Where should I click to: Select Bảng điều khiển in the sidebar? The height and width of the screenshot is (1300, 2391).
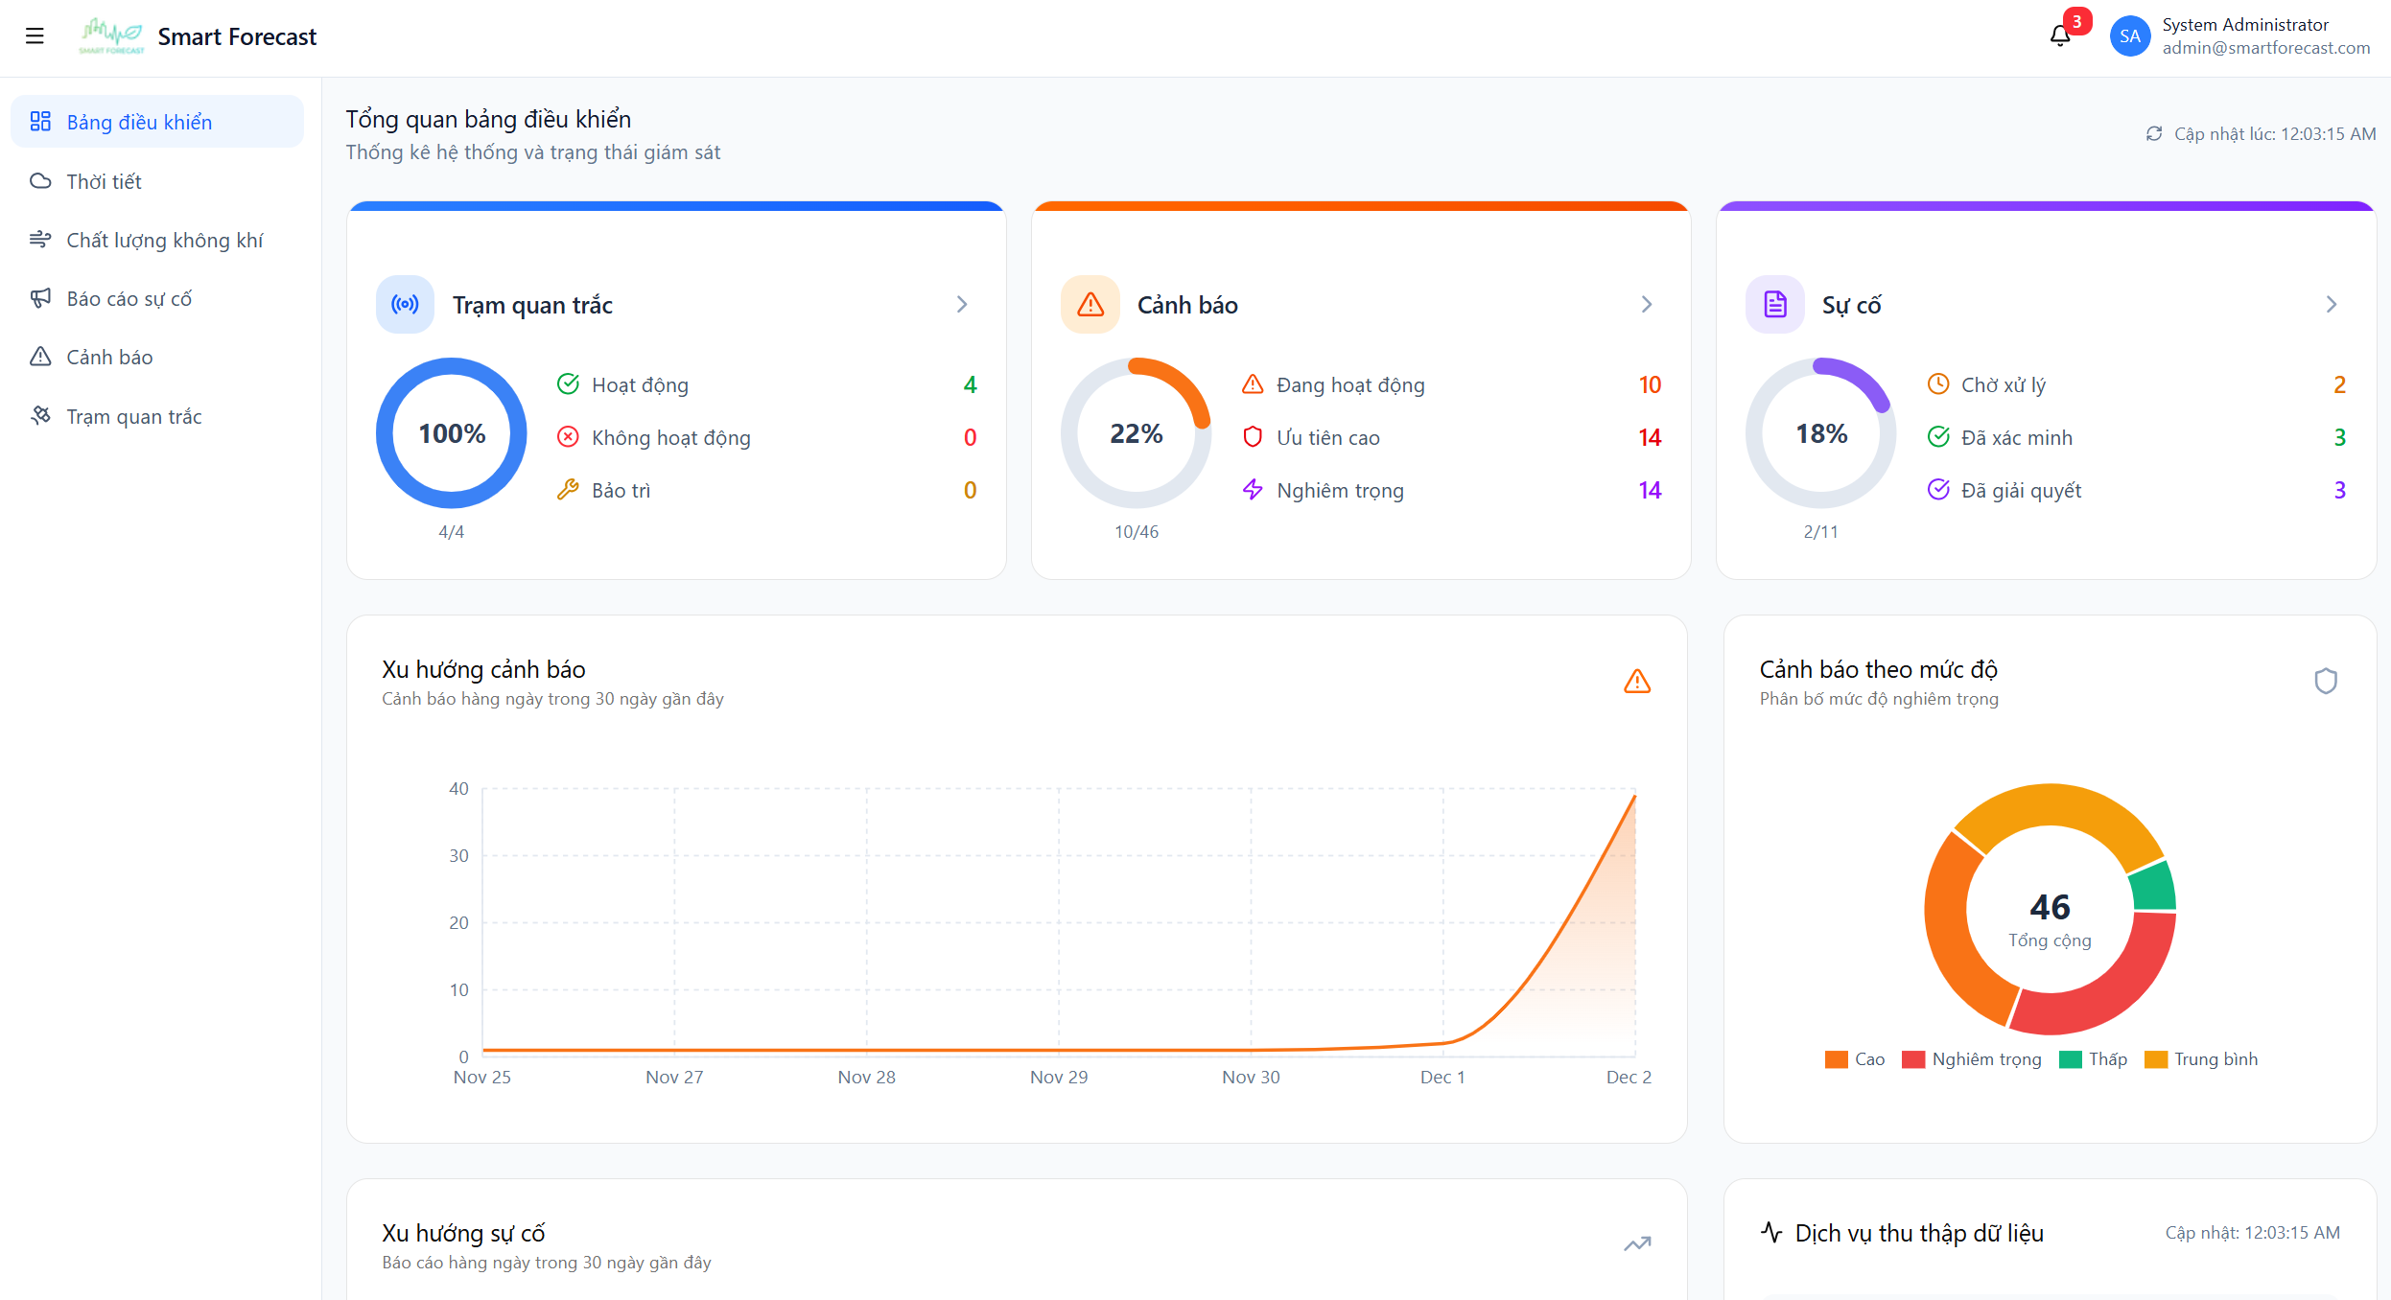tap(138, 122)
